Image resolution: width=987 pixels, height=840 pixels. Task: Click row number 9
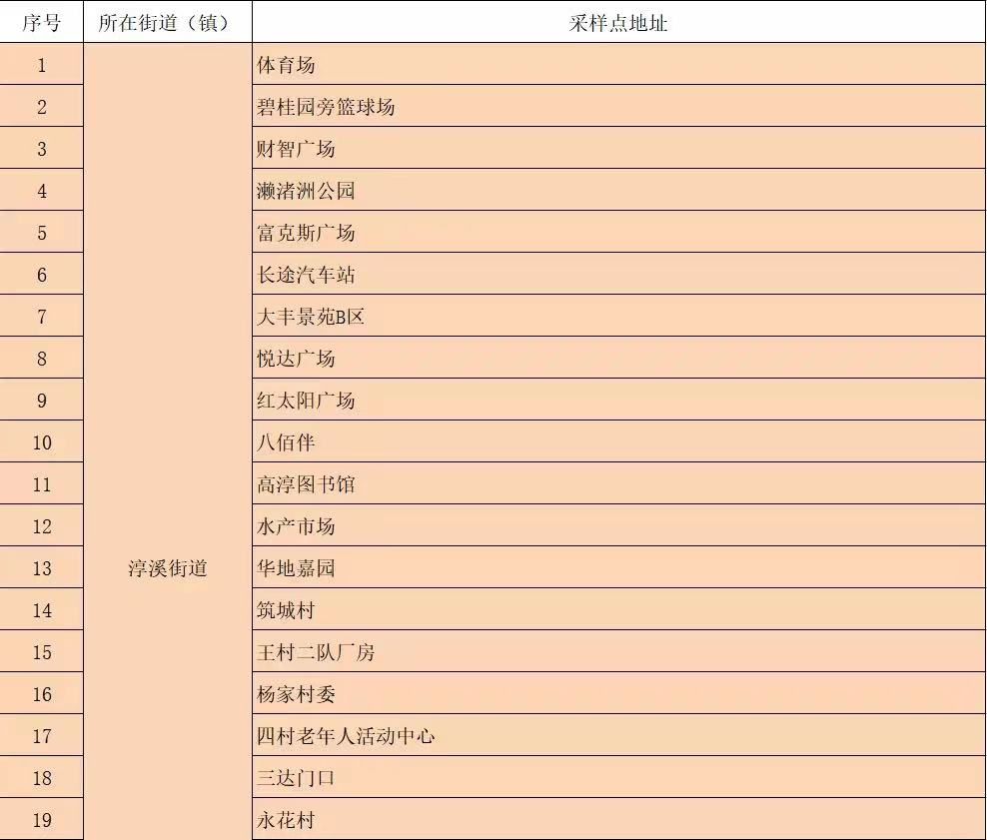(42, 400)
